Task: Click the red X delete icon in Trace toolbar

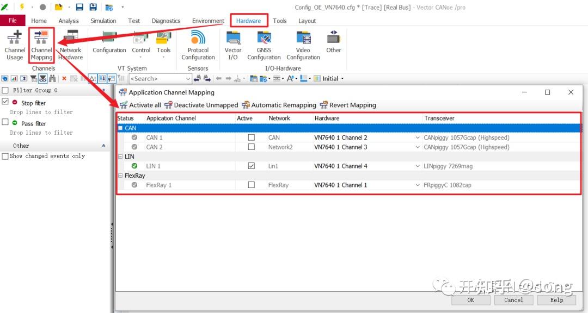Action: 64,78
